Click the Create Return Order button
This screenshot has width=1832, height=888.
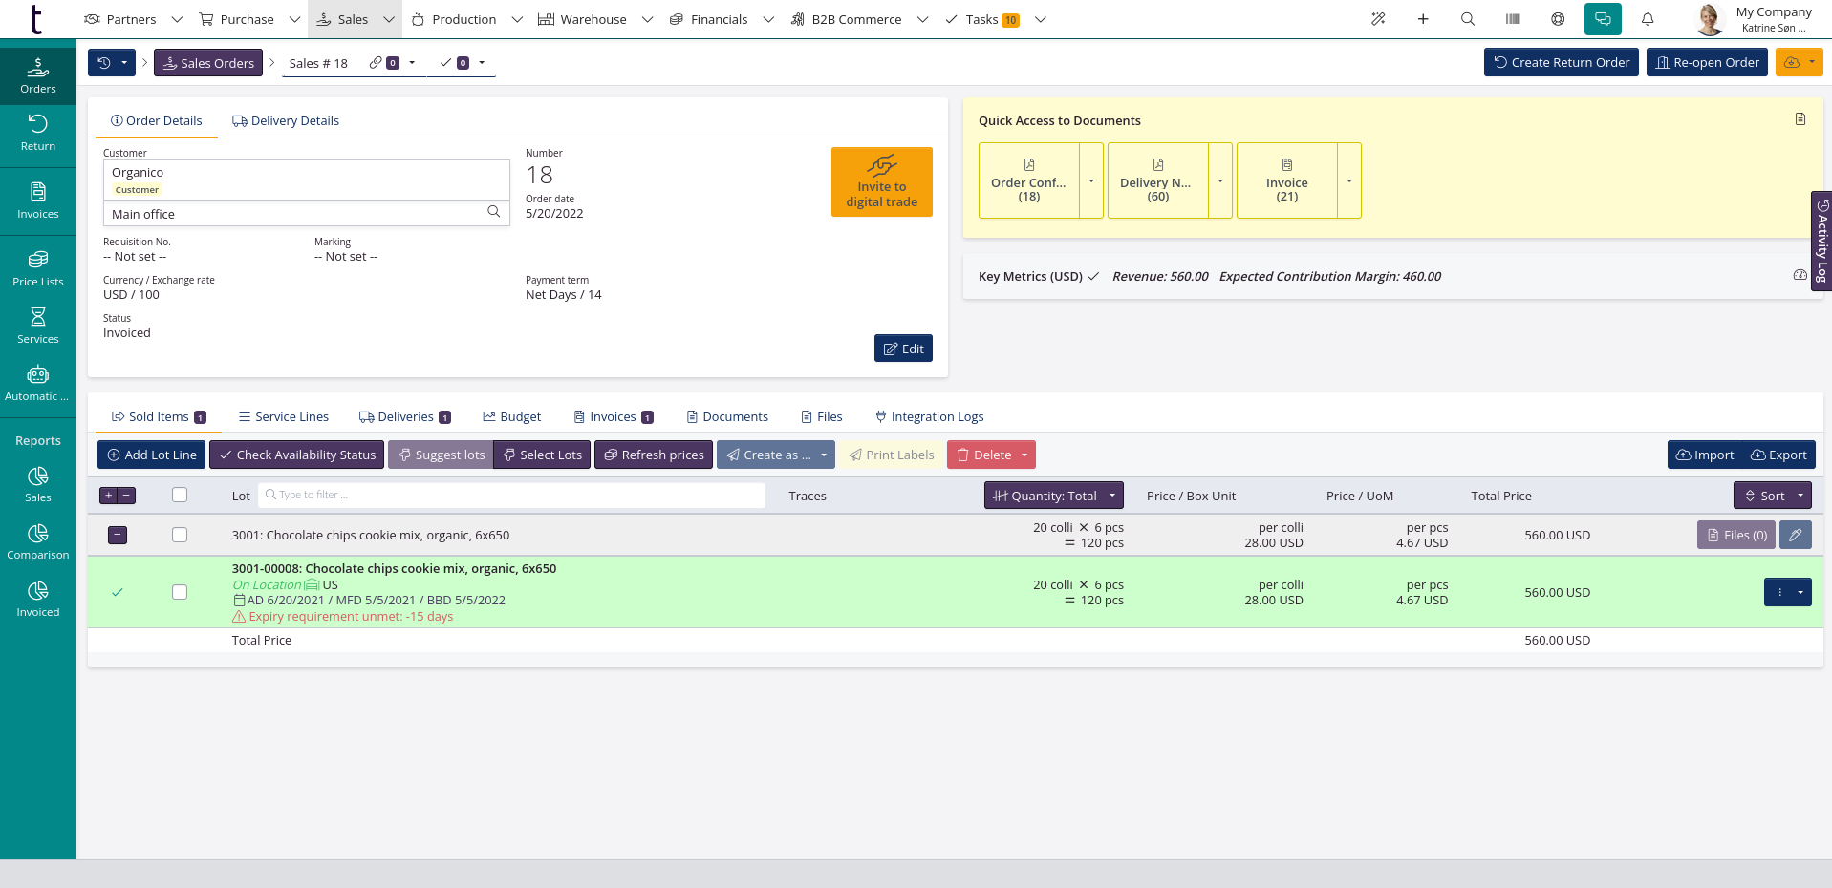pyautogui.click(x=1561, y=63)
